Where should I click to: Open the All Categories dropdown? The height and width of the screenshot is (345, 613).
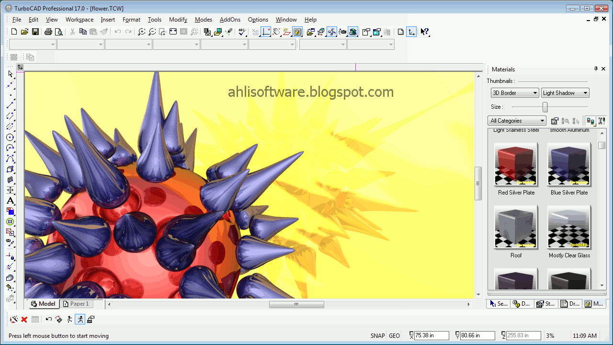tap(517, 121)
